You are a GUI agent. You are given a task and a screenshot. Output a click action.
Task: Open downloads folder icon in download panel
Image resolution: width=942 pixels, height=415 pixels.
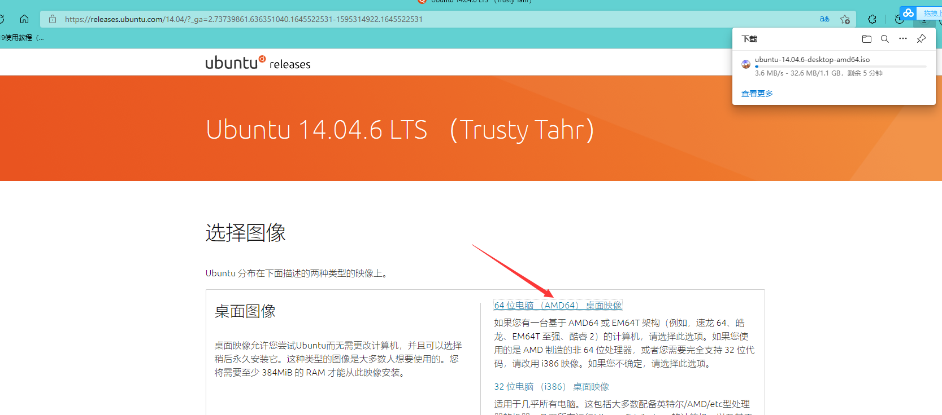tap(867, 39)
